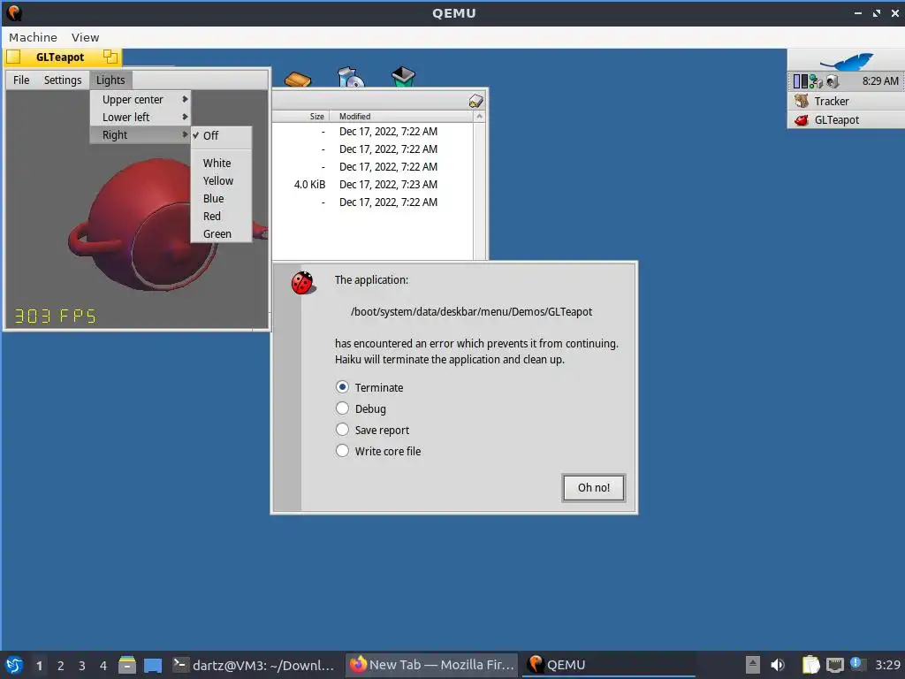905x679 pixels.
Task: Switch to host workspace 2
Action: pos(61,666)
